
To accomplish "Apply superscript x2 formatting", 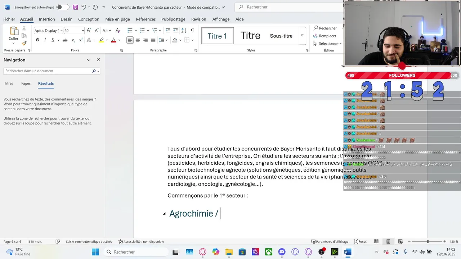I will click(81, 40).
